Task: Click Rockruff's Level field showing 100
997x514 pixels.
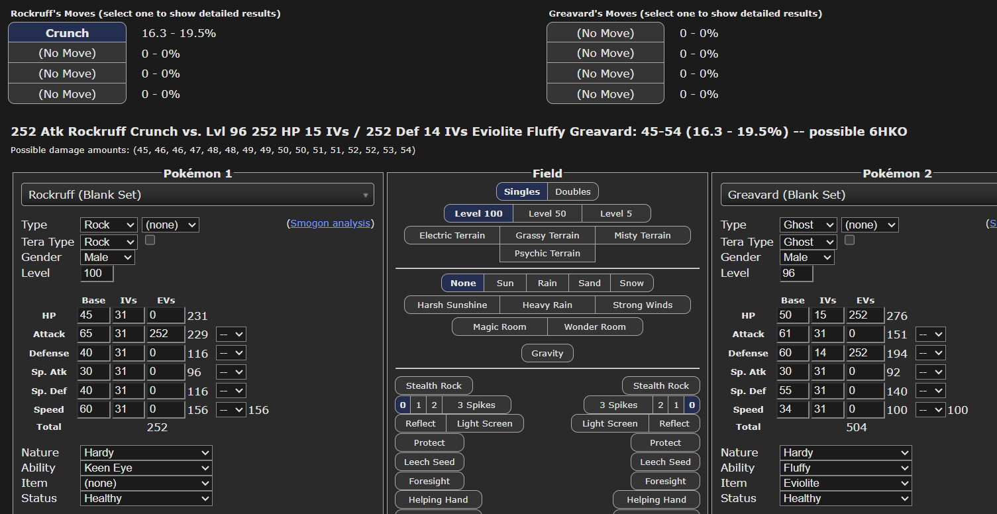Action: [97, 274]
